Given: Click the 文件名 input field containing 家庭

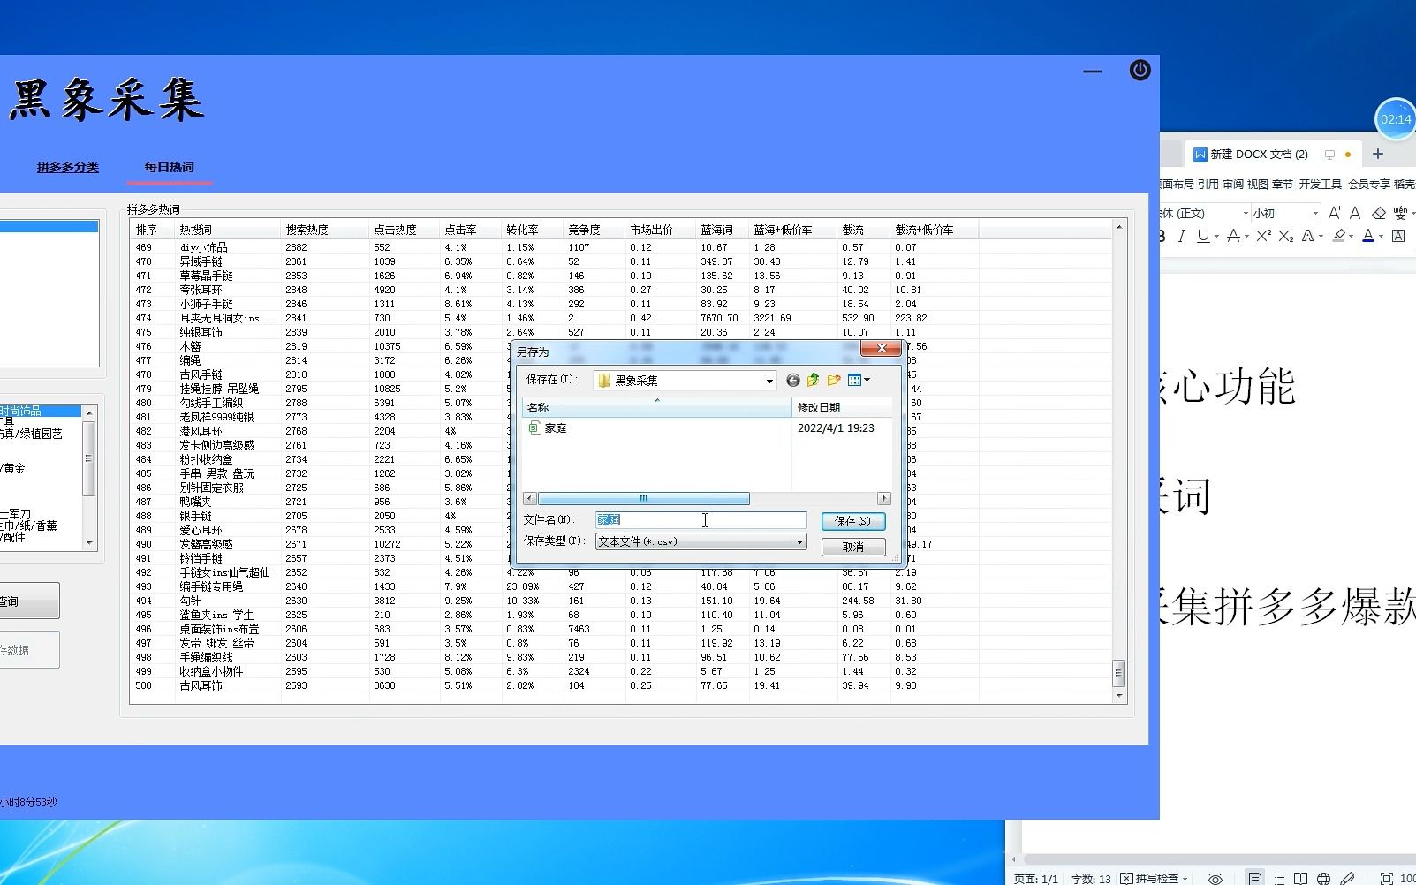Looking at the screenshot, I should pos(701,520).
